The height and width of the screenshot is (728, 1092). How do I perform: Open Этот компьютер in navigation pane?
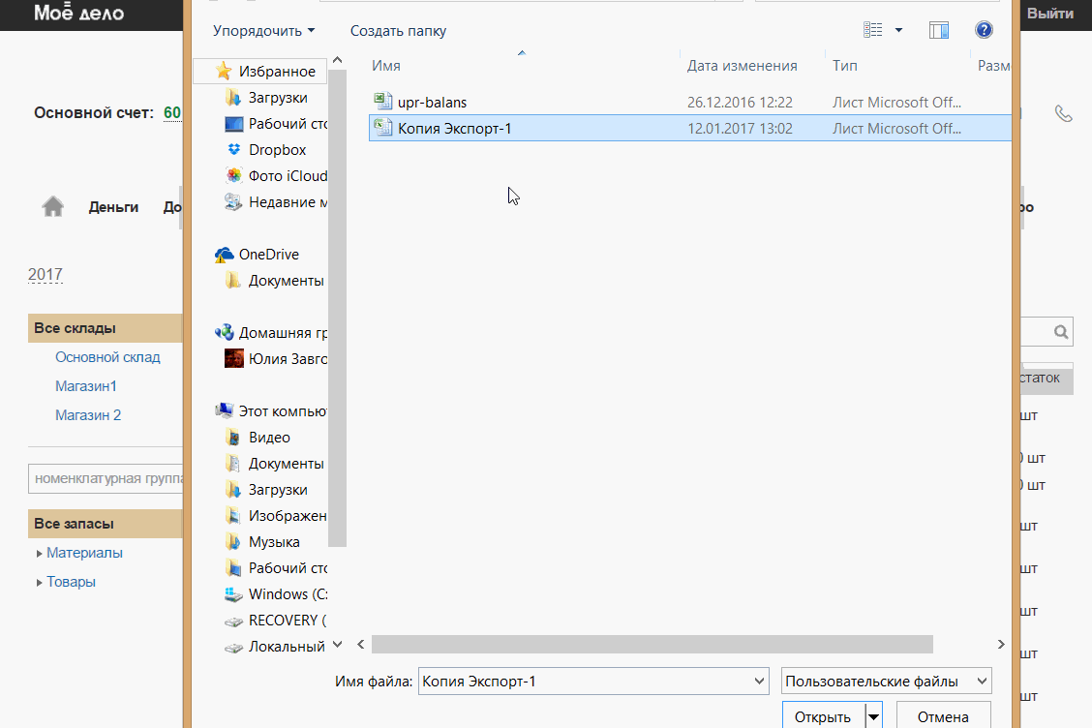pos(271,411)
